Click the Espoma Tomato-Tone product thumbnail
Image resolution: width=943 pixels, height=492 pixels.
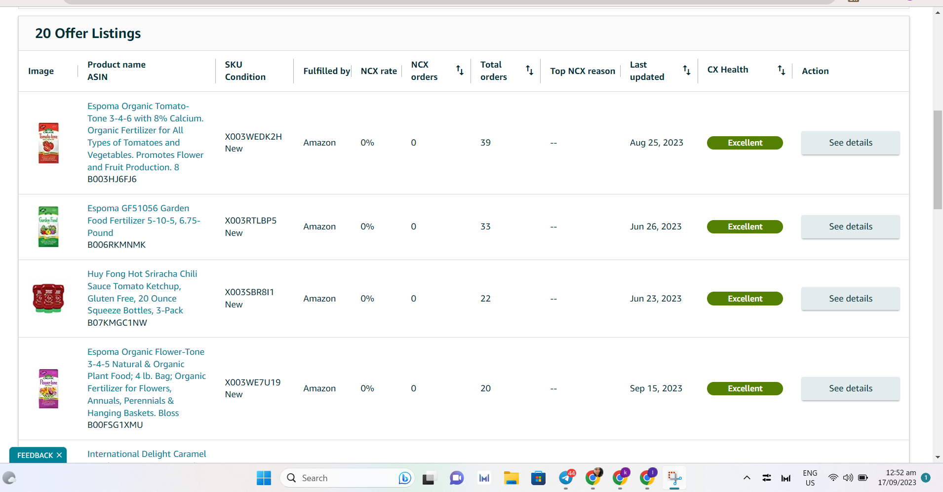[x=48, y=143]
